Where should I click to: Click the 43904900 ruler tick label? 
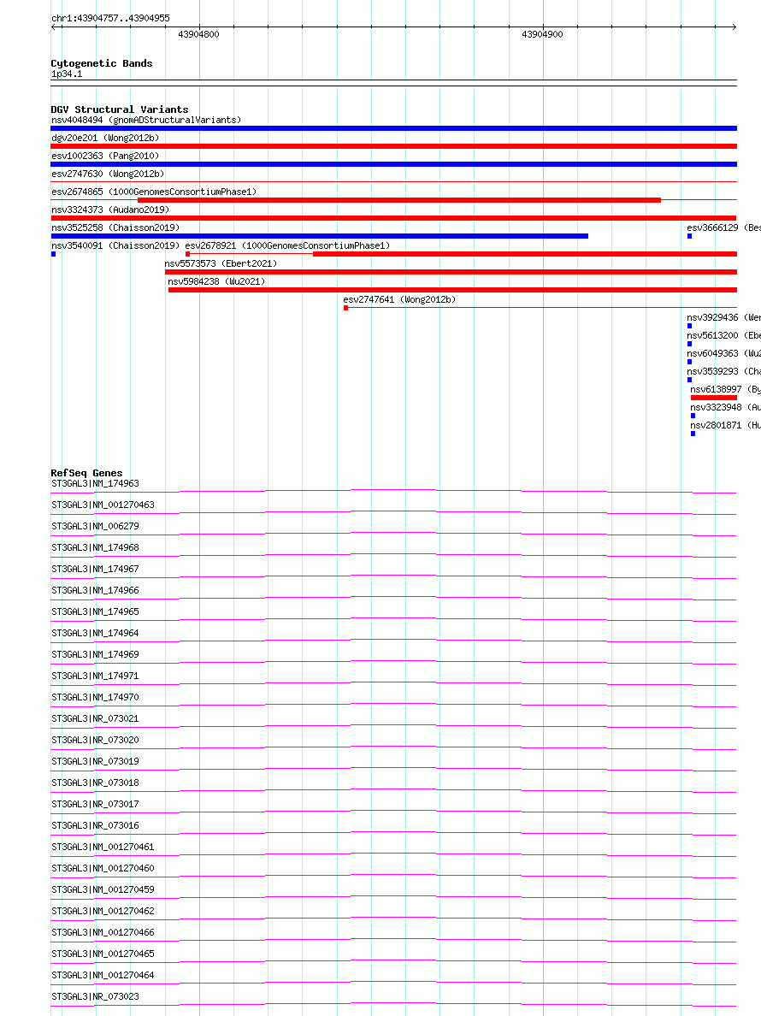pyautogui.click(x=542, y=34)
